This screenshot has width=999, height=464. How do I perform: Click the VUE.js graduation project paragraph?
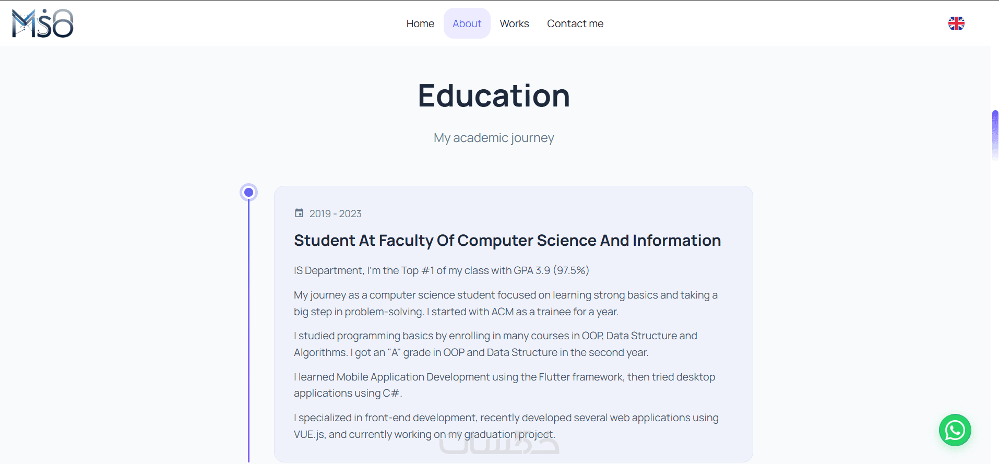click(x=505, y=426)
